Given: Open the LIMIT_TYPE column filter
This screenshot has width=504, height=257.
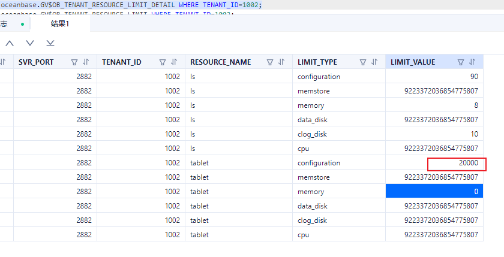Looking at the screenshot, I should pos(363,62).
